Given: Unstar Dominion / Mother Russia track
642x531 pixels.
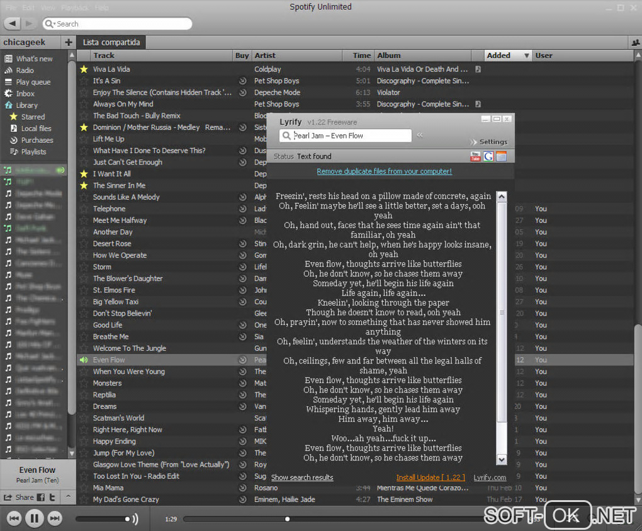Looking at the screenshot, I should point(84,127).
